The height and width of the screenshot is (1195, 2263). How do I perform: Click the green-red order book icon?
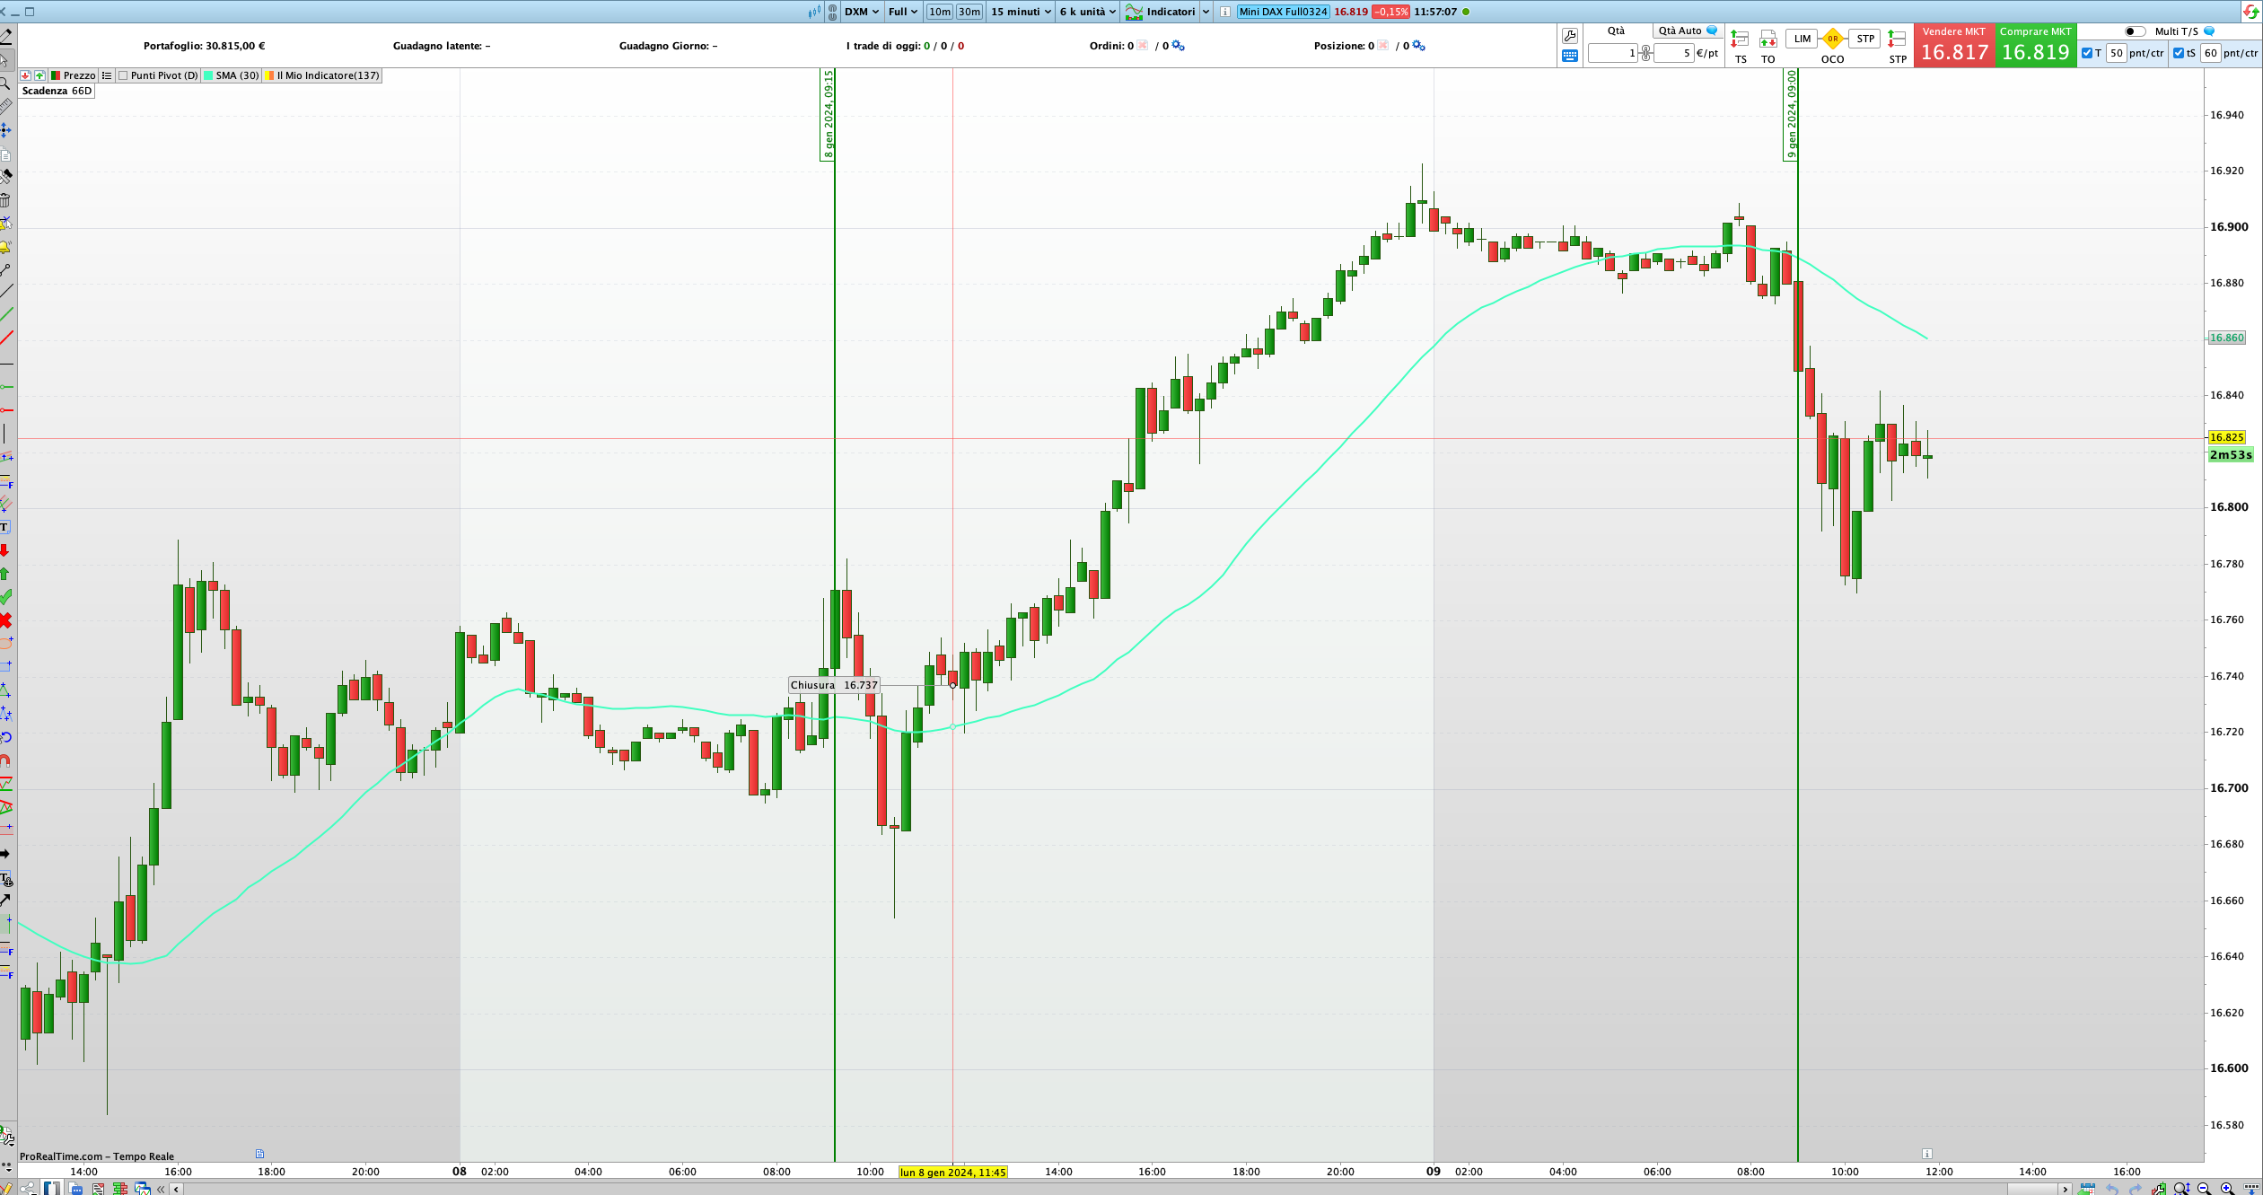pos(119,1189)
